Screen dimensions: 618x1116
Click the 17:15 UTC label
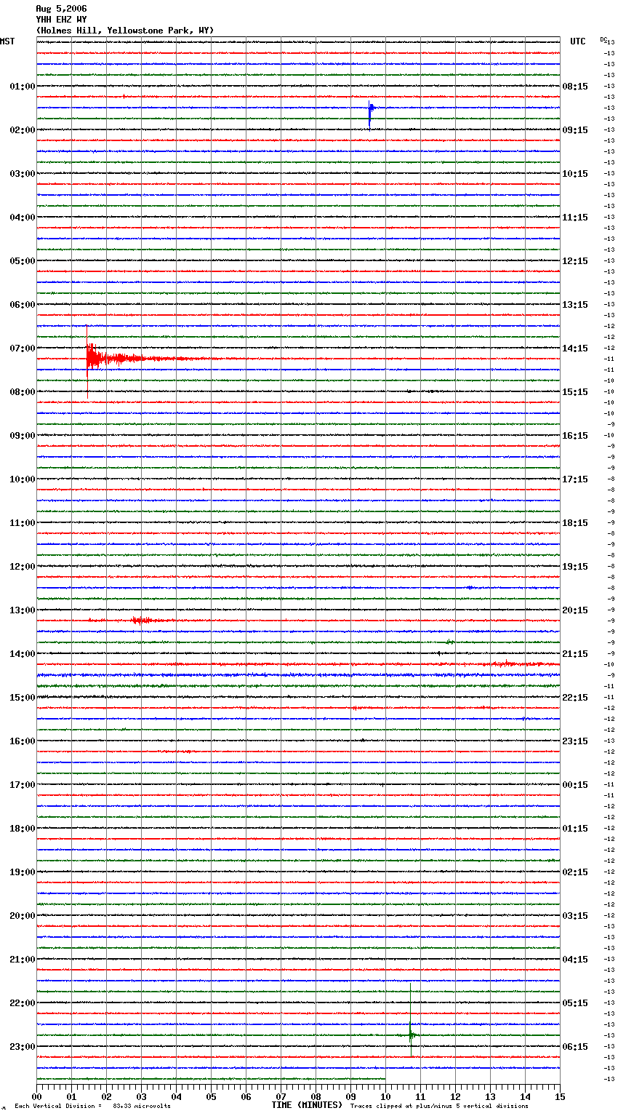[575, 479]
